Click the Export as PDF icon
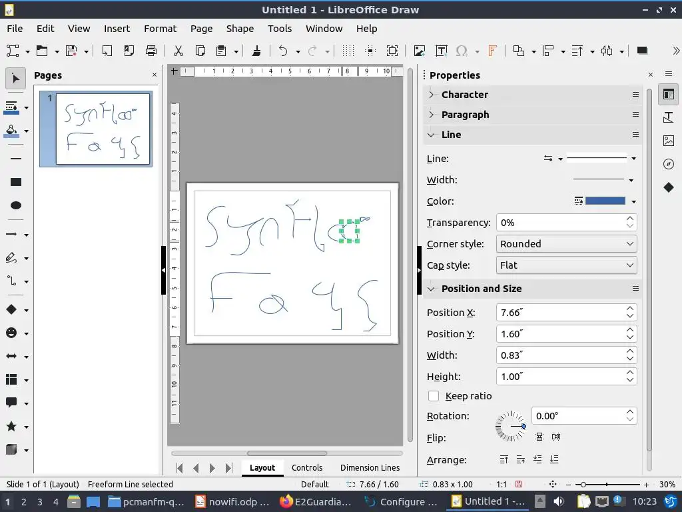682x512 pixels. [x=129, y=51]
